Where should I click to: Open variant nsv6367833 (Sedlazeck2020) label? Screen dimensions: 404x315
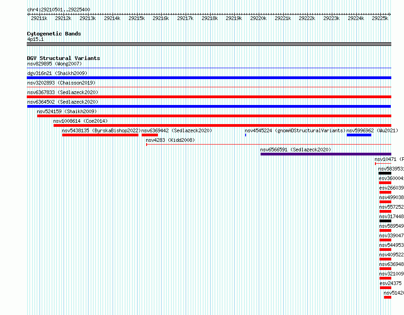pyautogui.click(x=63, y=92)
